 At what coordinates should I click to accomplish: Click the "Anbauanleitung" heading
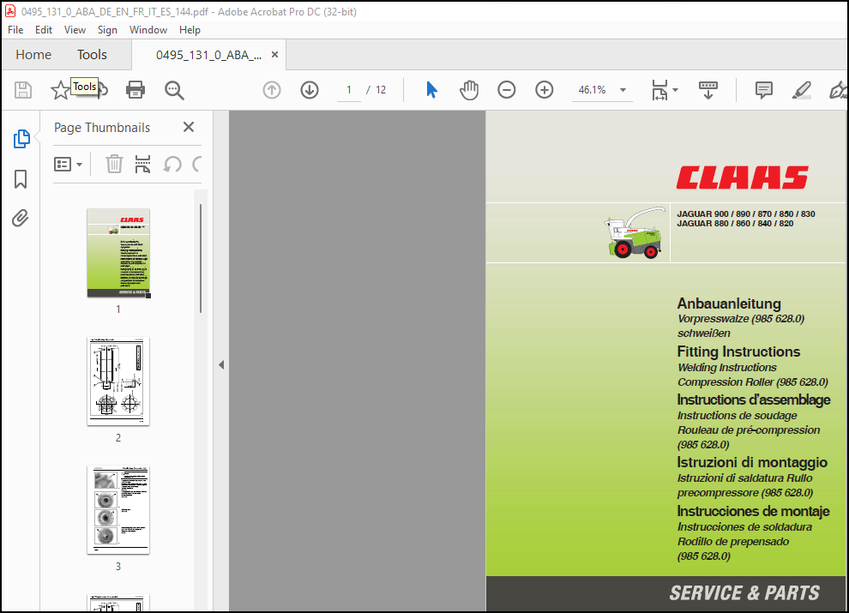(729, 303)
